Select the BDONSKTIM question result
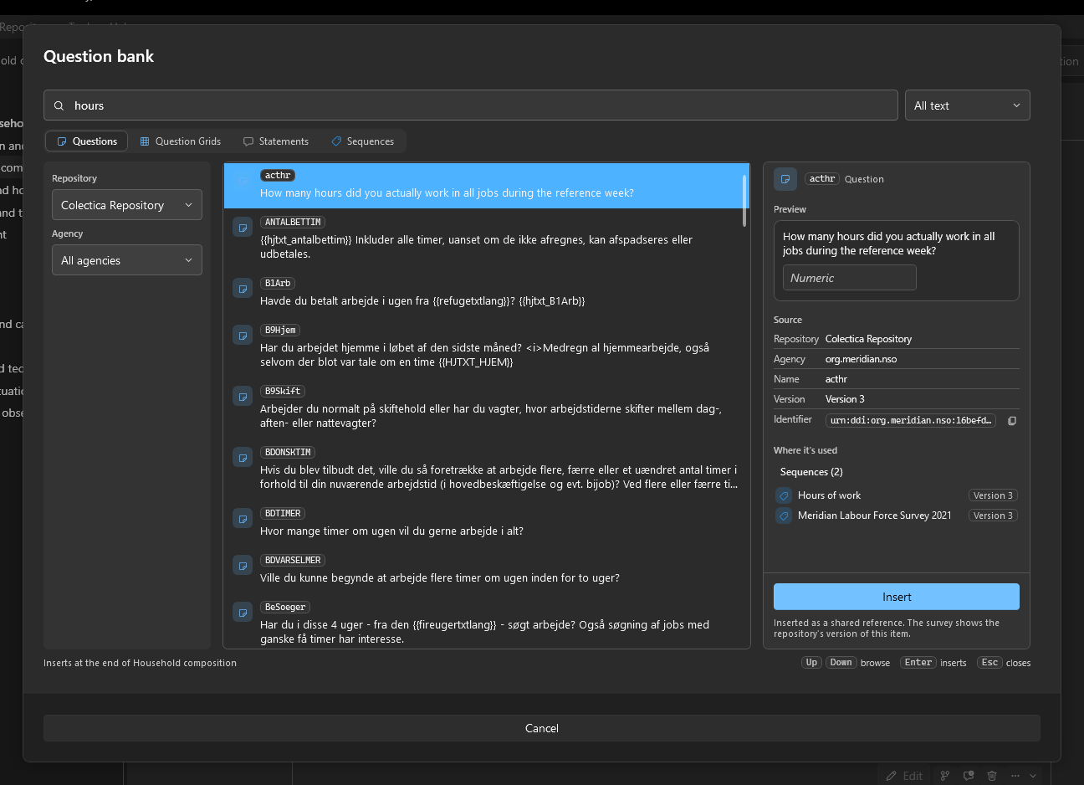 pos(486,469)
